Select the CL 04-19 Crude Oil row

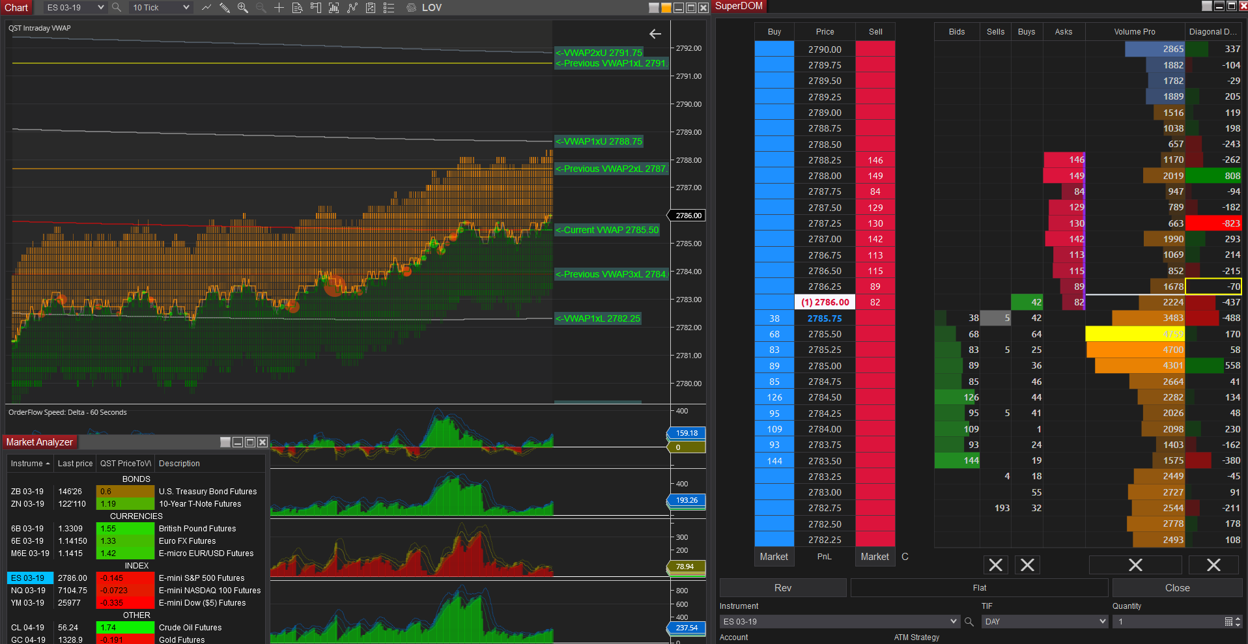(135, 628)
